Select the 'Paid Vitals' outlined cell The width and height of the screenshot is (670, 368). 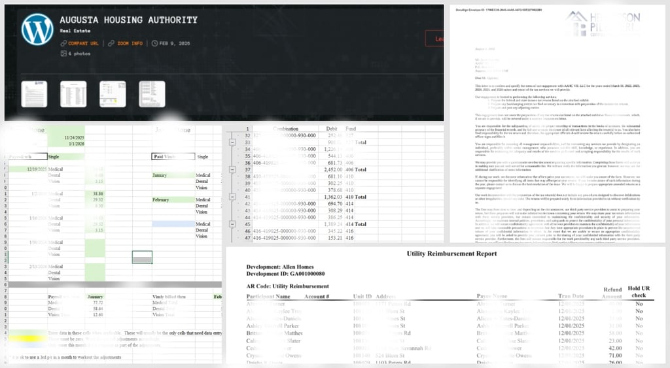pos(173,157)
